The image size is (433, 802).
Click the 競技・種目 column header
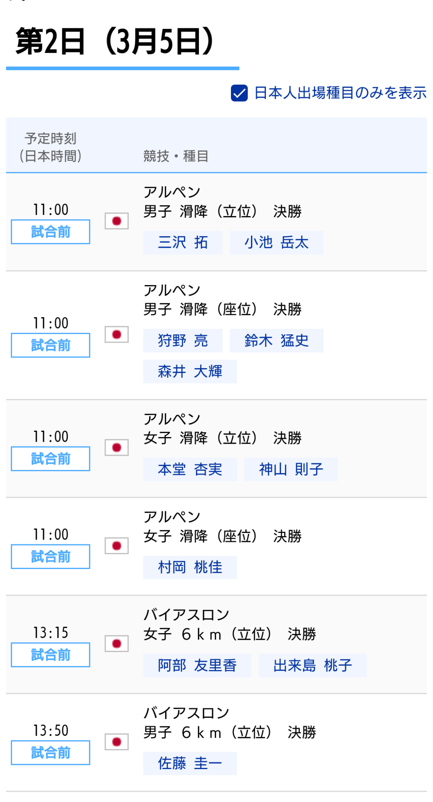click(175, 155)
